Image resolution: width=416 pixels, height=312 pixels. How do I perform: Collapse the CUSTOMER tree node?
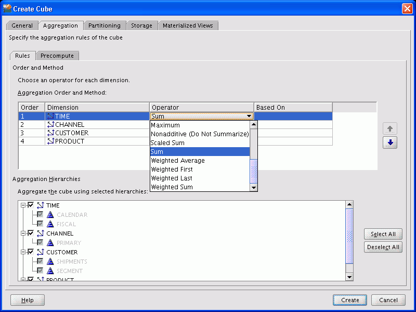coord(22,252)
